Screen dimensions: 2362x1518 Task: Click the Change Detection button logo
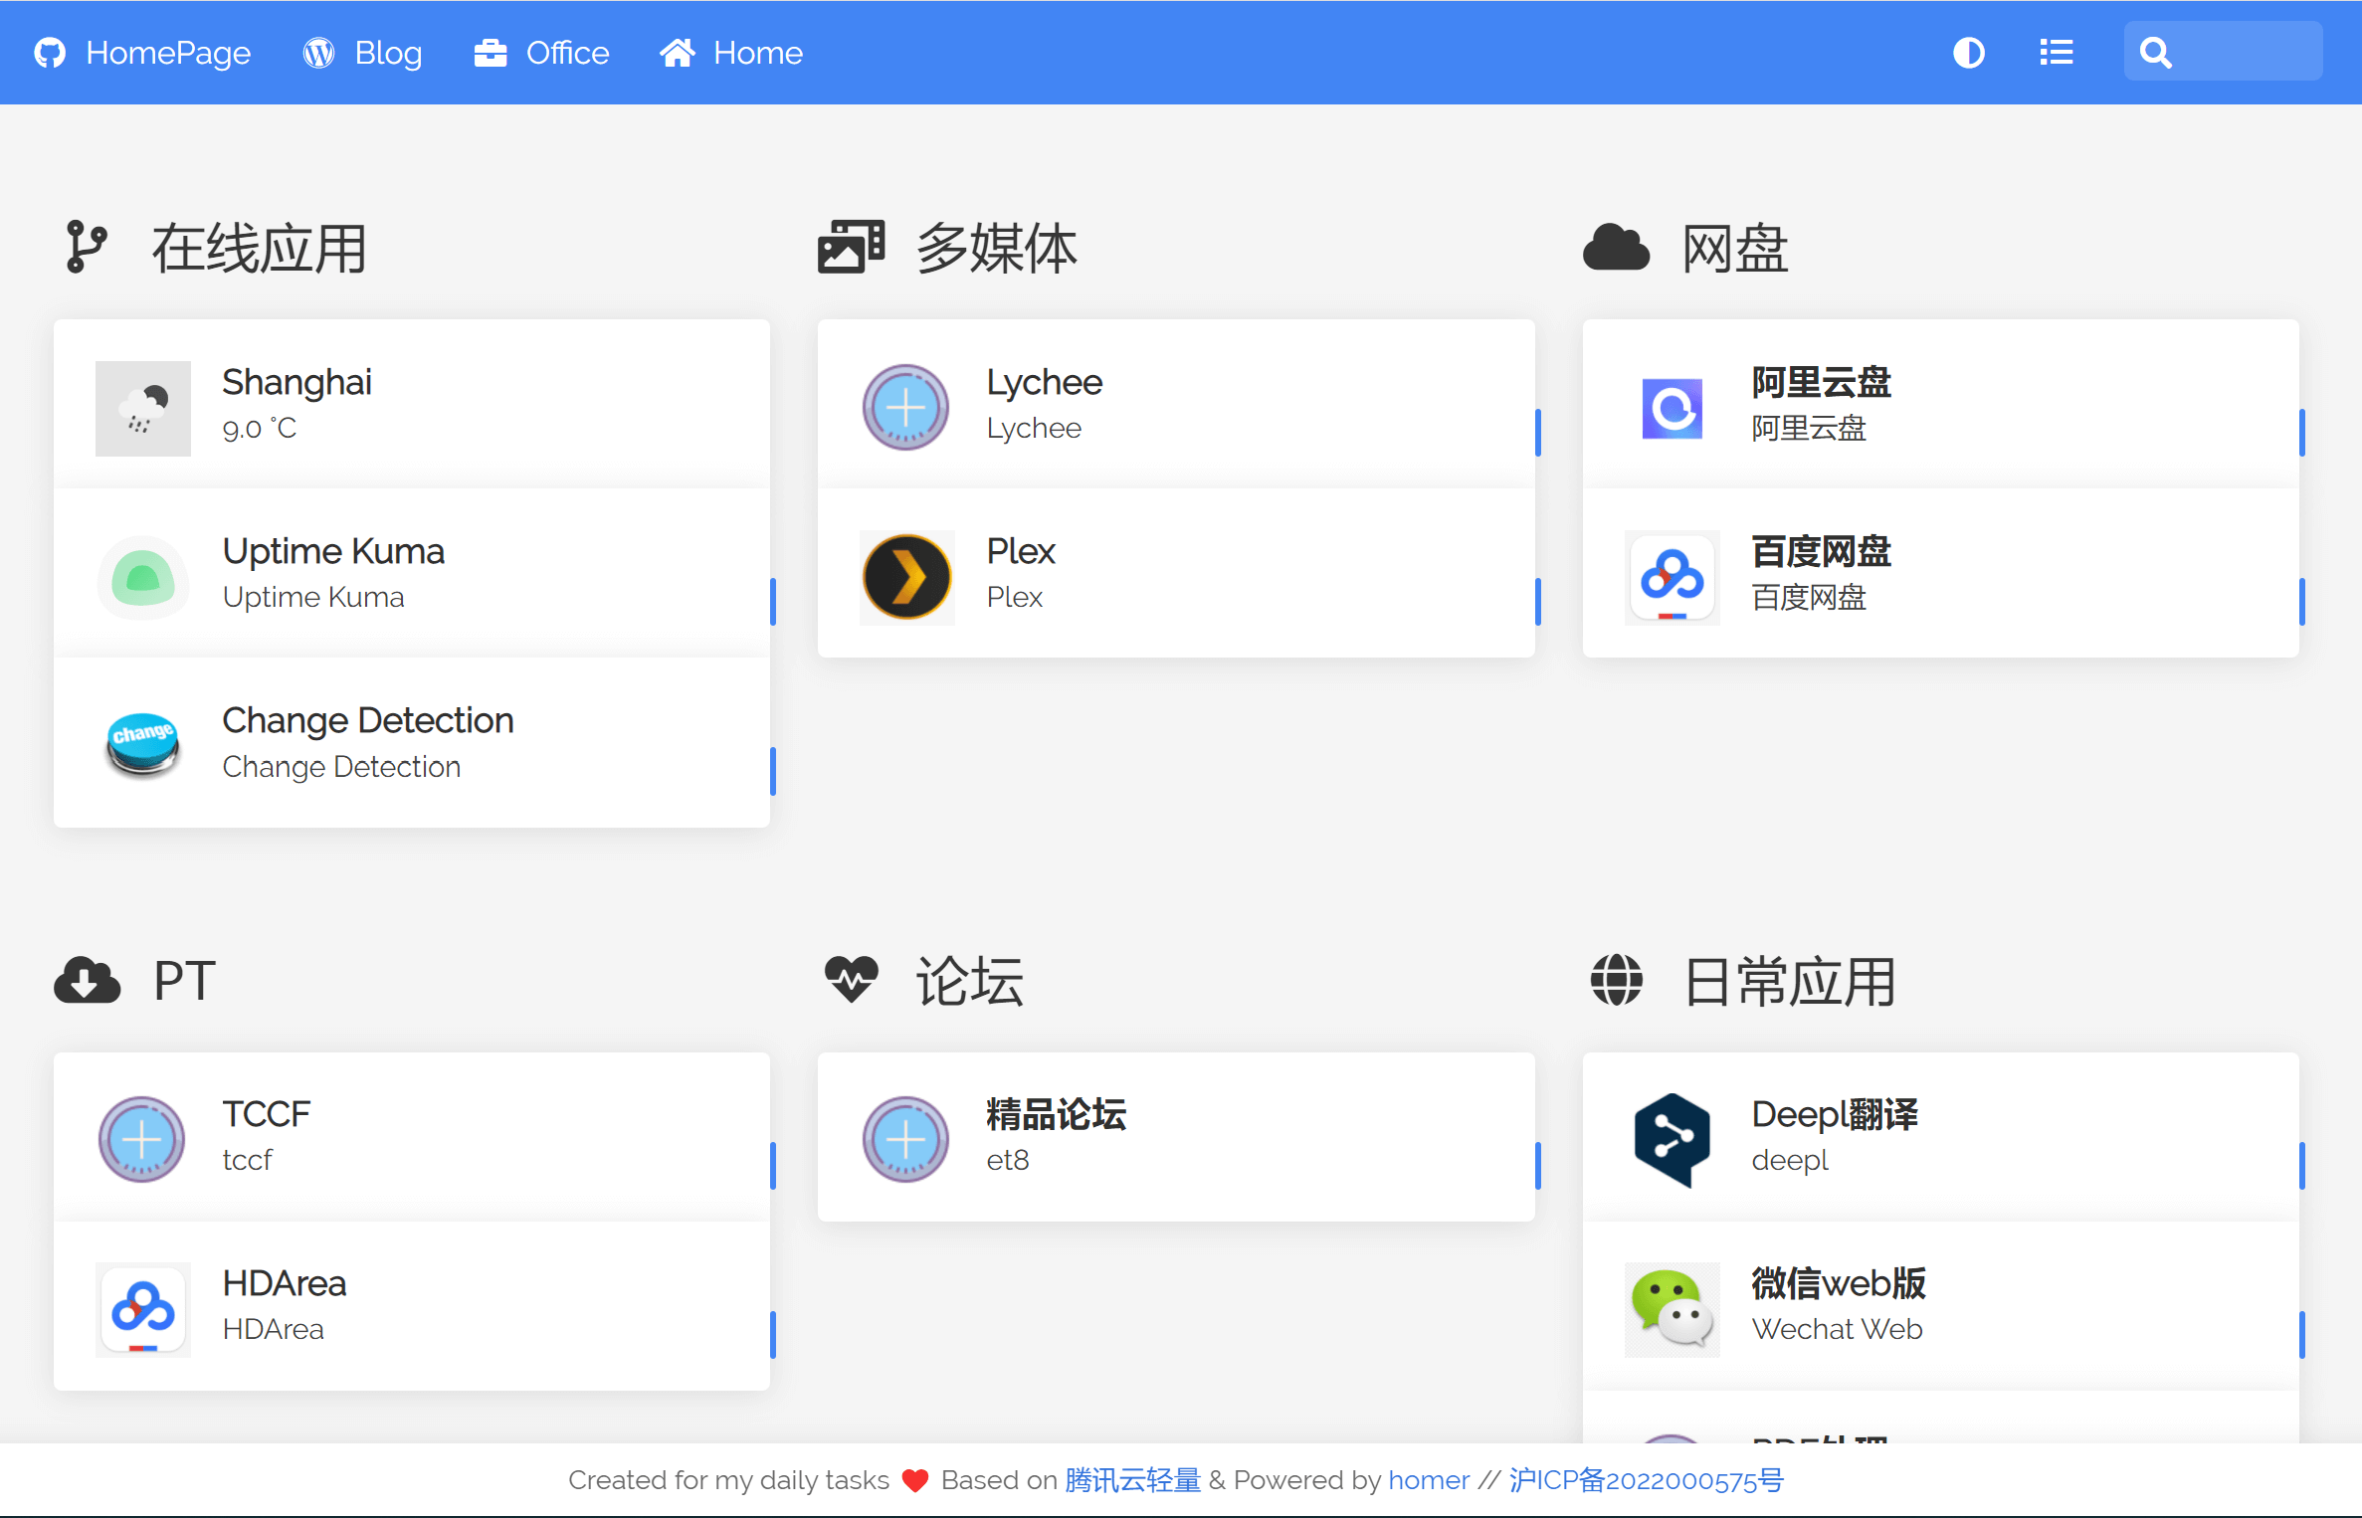coord(143,746)
